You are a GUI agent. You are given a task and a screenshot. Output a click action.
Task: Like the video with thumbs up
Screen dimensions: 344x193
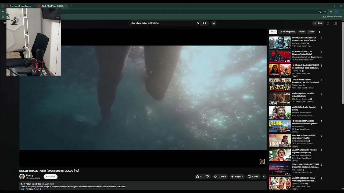[x=199, y=177]
